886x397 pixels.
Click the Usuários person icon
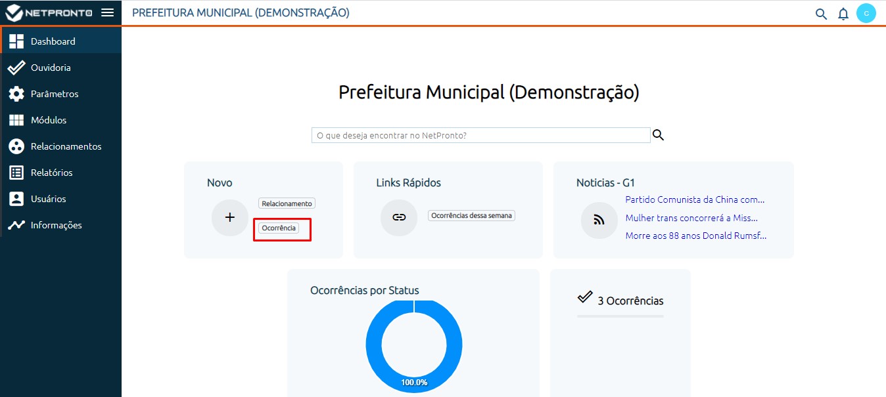16,199
